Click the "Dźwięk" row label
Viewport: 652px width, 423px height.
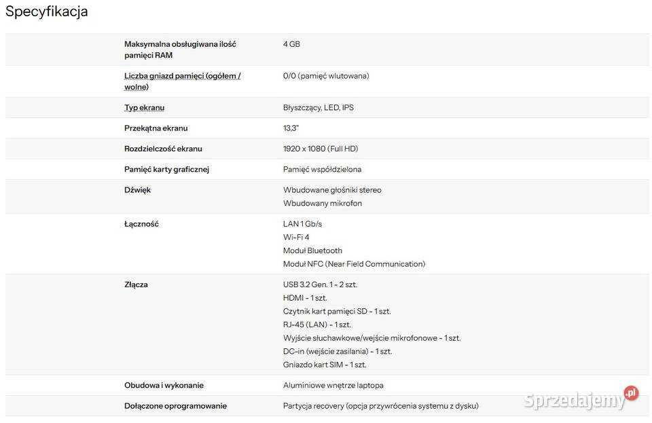click(x=137, y=189)
